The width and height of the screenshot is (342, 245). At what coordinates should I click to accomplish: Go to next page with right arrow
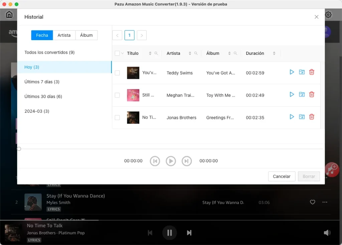(x=141, y=35)
